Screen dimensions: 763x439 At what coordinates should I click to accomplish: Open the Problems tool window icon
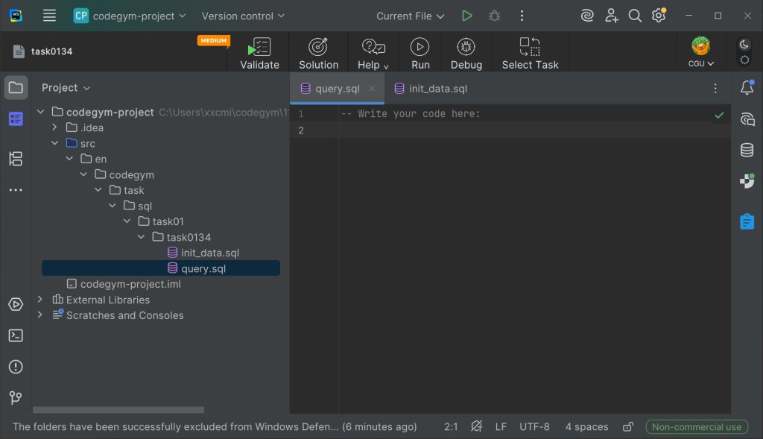click(x=16, y=367)
